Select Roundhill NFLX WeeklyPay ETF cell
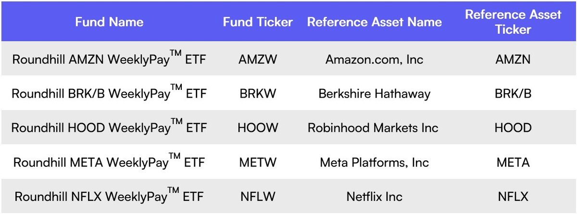The width and height of the screenshot is (577, 214). coord(109,196)
